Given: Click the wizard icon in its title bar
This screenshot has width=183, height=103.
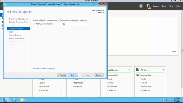Looking at the screenshot, I should point(6,4).
